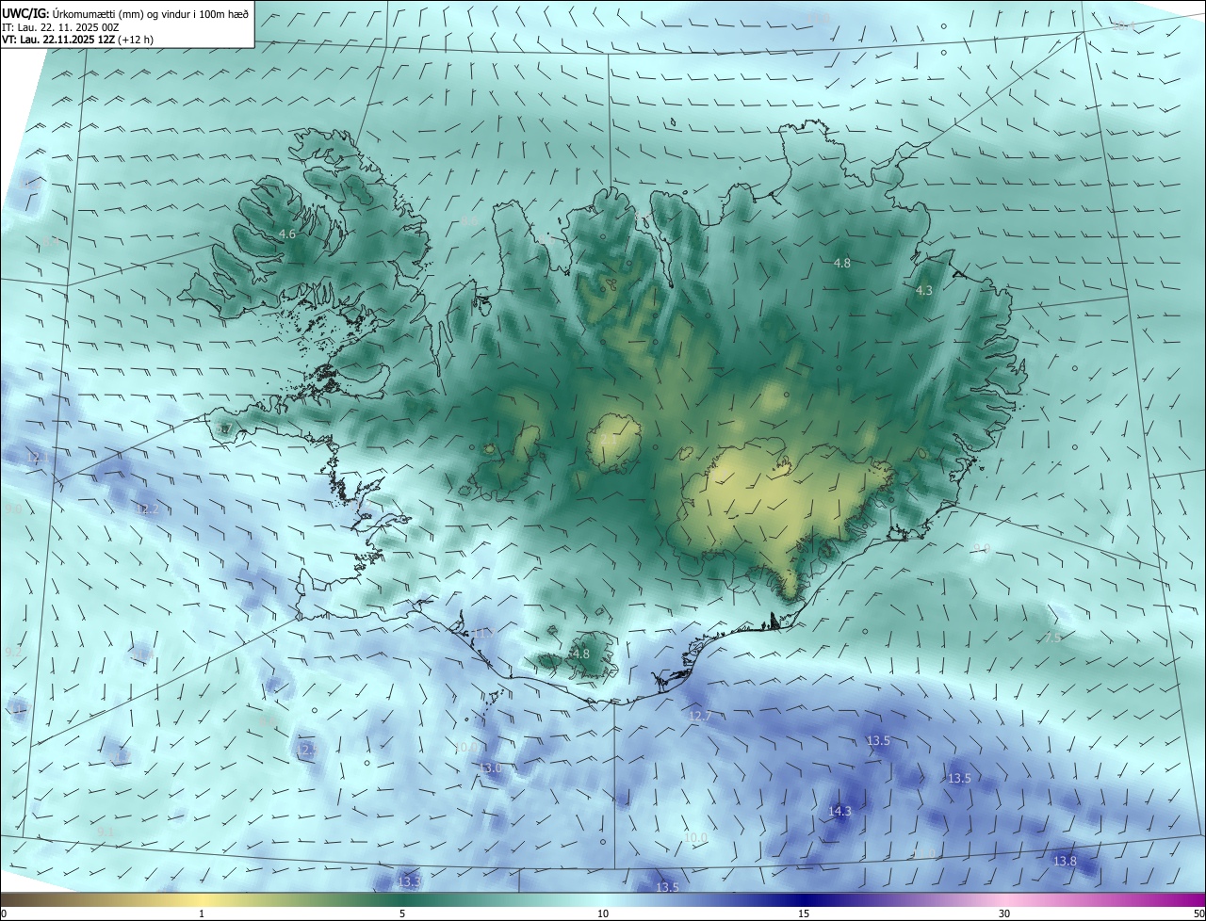Select the 'IT: Lau. 22. 11. 2025 00Z' line

(60, 27)
